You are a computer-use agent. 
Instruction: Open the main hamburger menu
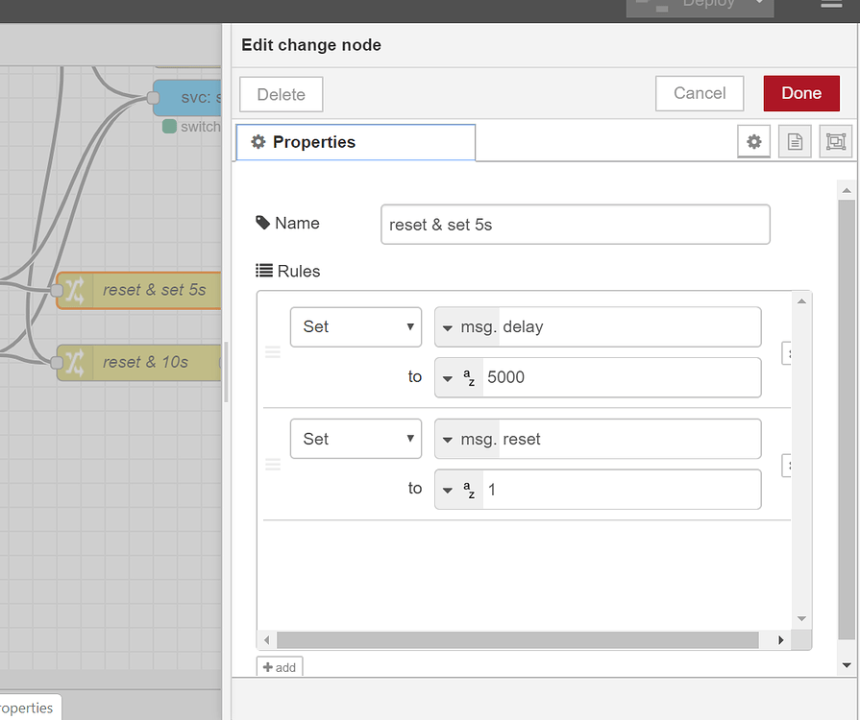(x=831, y=5)
